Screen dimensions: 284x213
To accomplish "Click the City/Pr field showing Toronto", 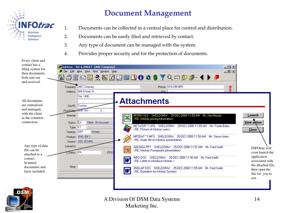I will click(x=96, y=106).
